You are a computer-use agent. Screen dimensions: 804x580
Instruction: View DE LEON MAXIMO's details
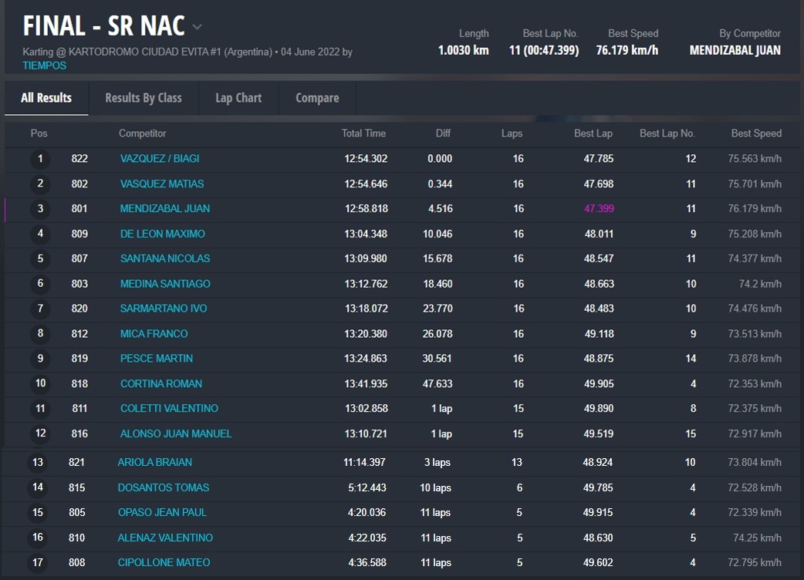[163, 234]
